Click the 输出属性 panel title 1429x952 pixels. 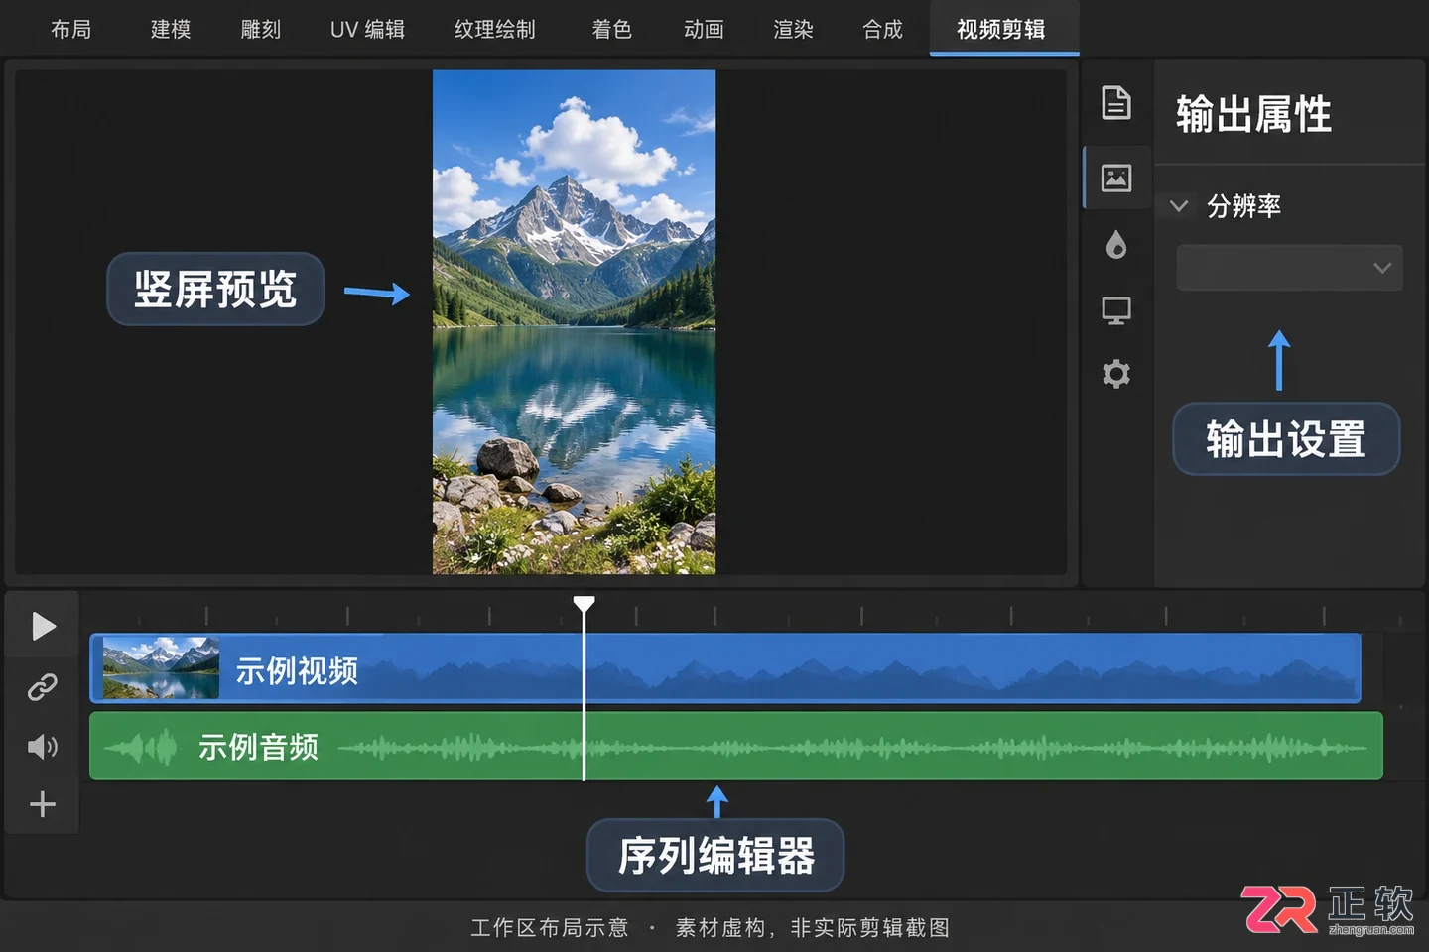1253,114
